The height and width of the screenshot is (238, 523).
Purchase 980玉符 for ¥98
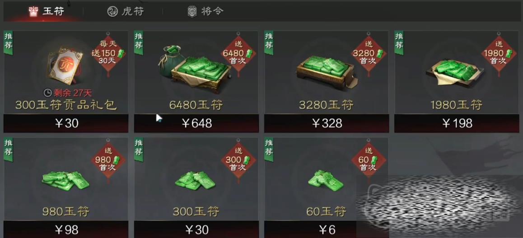[66, 230]
